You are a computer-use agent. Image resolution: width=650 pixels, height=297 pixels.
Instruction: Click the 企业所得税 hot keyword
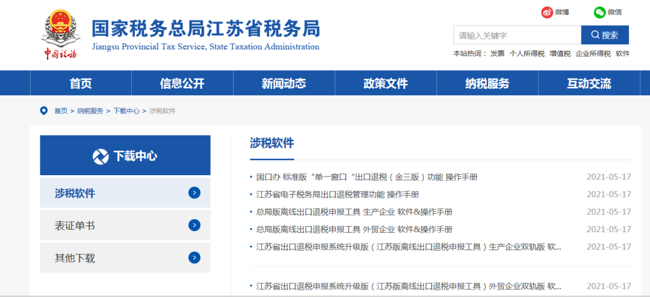click(x=593, y=53)
